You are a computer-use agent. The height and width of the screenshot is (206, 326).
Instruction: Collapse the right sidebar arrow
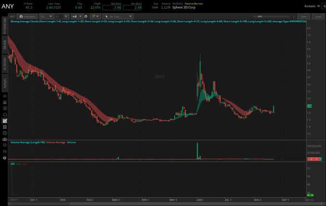click(324, 6)
